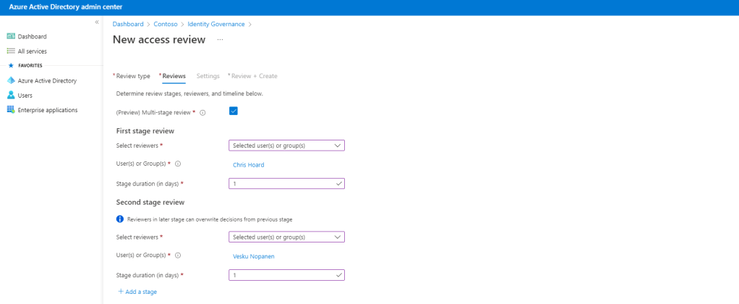Image resolution: width=739 pixels, height=304 pixels.
Task: Expand first stage Select reviewers dropdown
Action: [x=286, y=145]
